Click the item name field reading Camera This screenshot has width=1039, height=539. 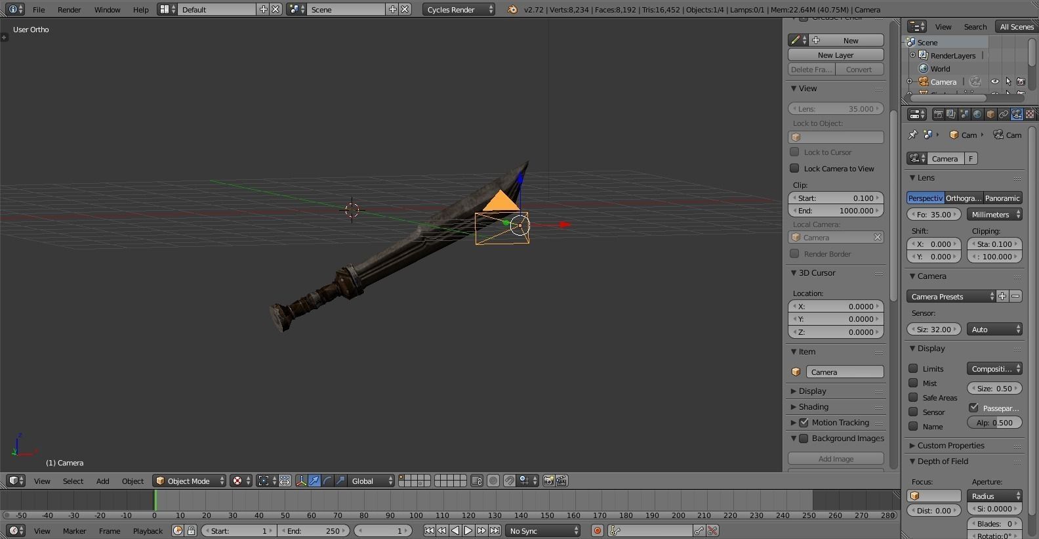pyautogui.click(x=845, y=372)
